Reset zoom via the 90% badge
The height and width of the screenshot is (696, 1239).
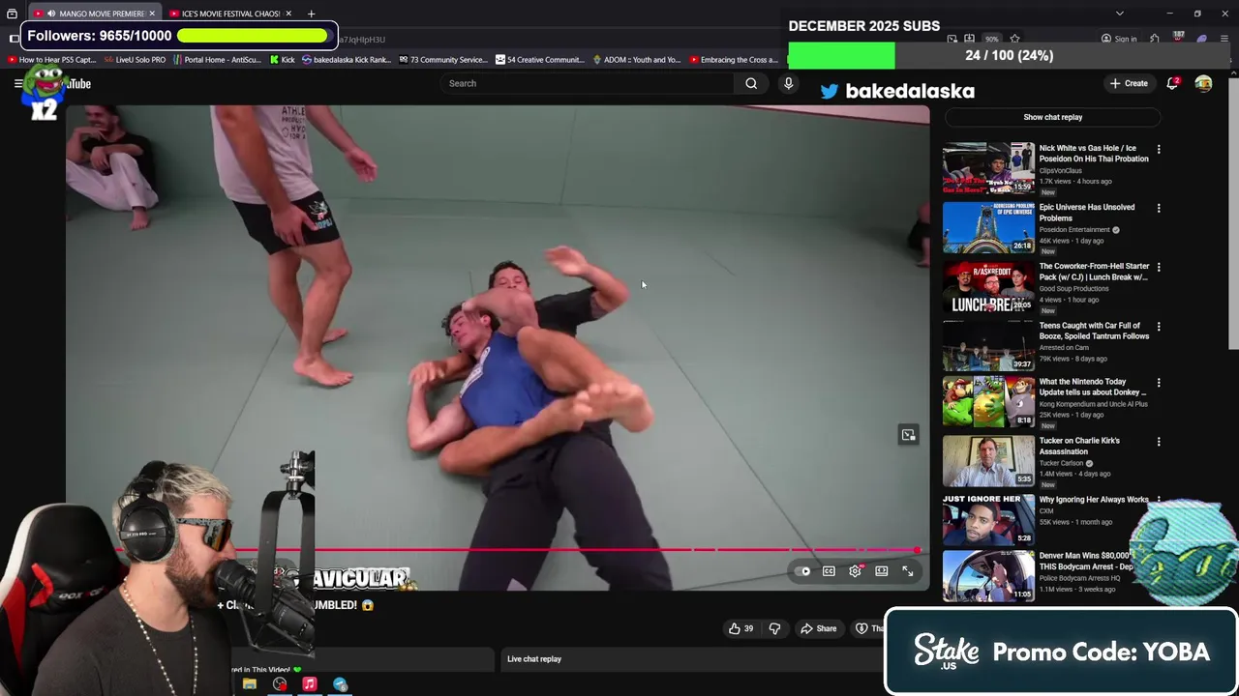click(x=991, y=40)
